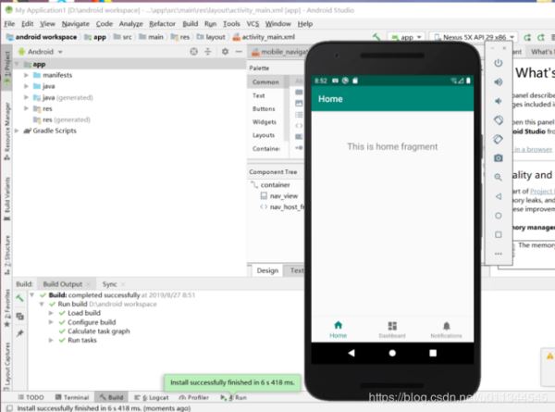Click the emulator volume up icon

point(499,81)
